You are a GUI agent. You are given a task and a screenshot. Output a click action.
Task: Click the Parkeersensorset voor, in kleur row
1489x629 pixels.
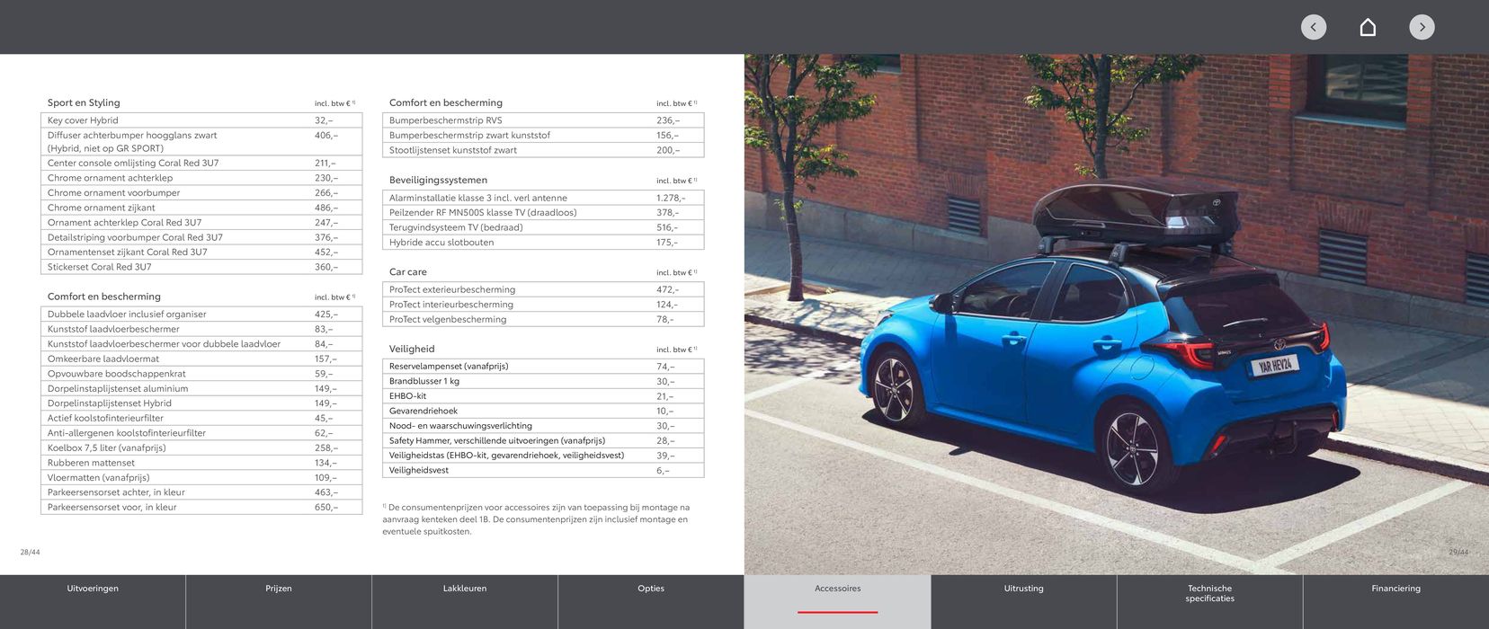(x=201, y=508)
